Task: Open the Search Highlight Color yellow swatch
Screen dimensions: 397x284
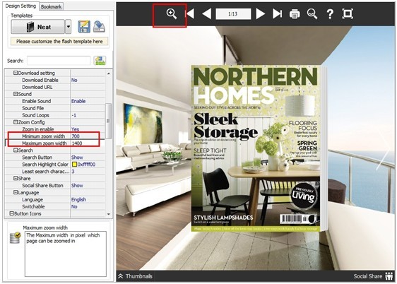Action: 74,165
